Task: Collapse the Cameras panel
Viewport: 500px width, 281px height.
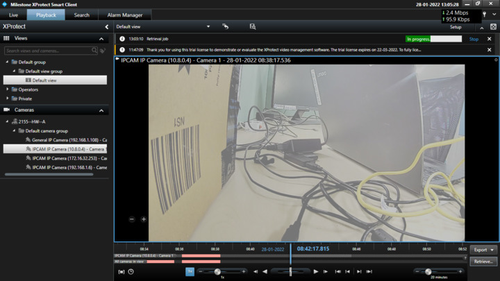Action: click(x=101, y=110)
